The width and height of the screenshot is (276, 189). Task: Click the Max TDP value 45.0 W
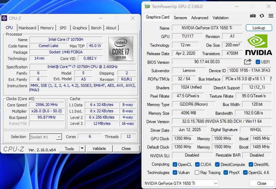[x=95, y=46]
